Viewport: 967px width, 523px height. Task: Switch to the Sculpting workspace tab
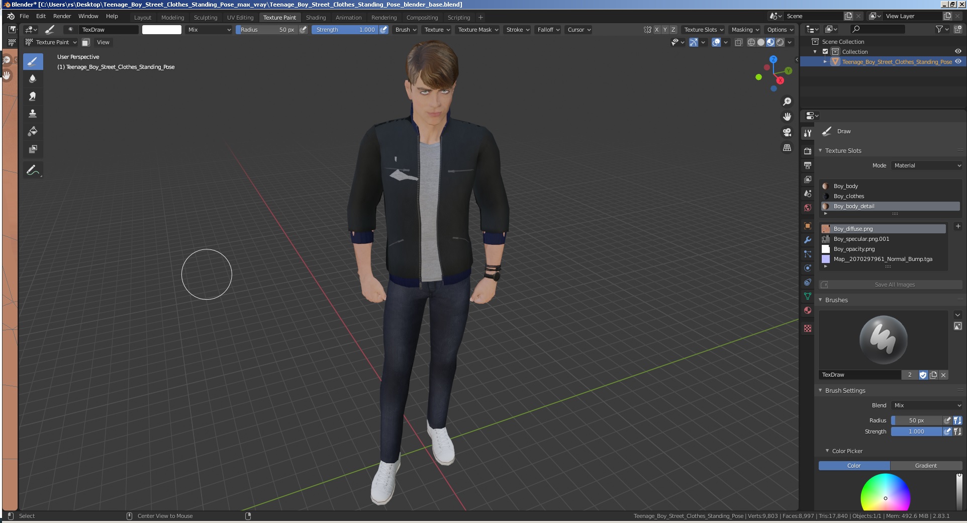[x=206, y=17]
